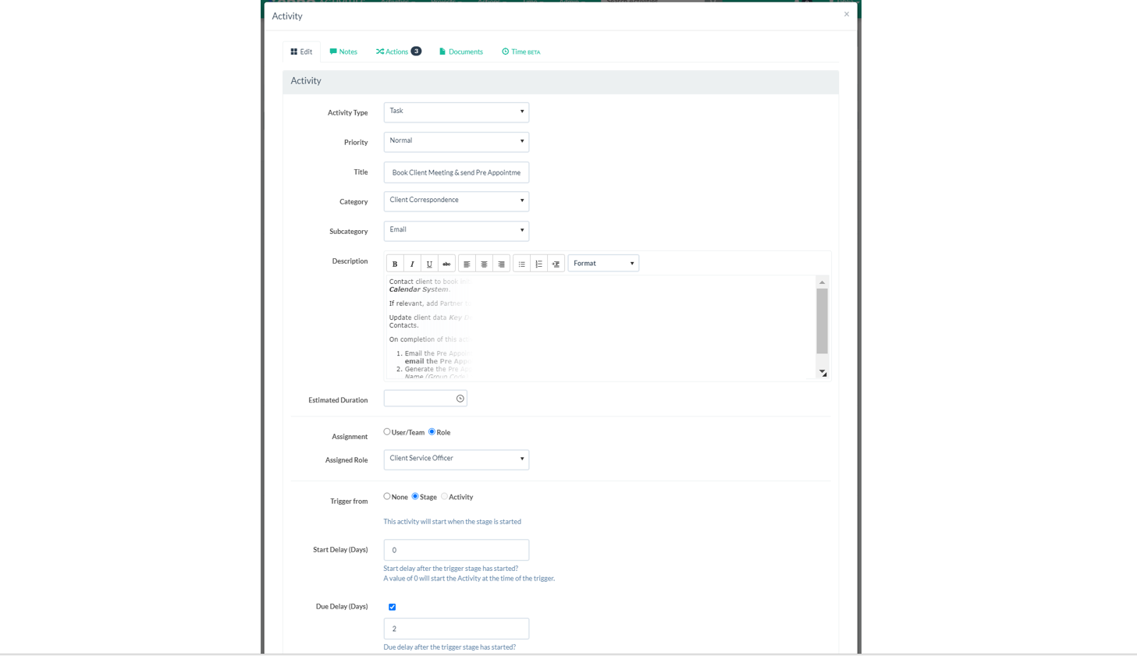
Task: Open the Documents tab
Action: (x=461, y=51)
